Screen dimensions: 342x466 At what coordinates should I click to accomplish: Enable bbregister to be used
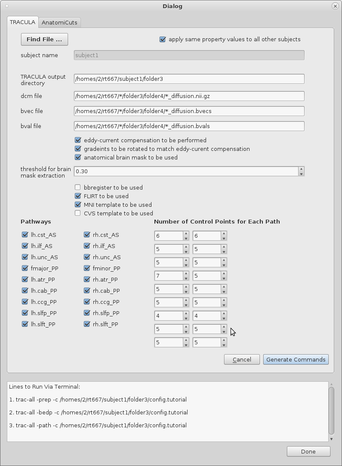coord(78,187)
